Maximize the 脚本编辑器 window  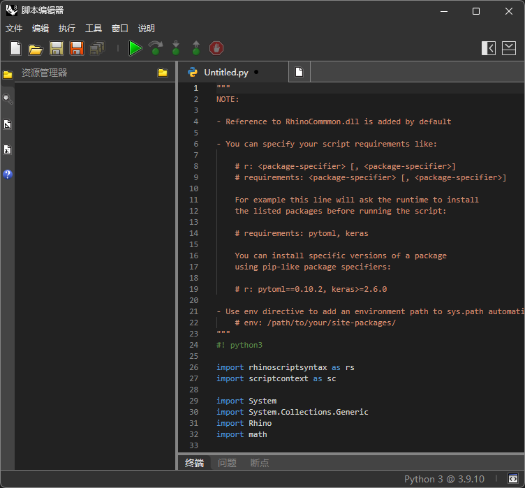pos(476,11)
